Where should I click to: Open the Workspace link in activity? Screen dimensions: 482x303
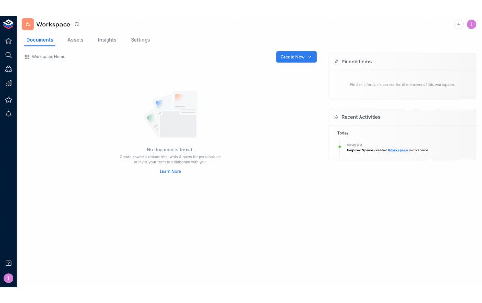(x=398, y=150)
